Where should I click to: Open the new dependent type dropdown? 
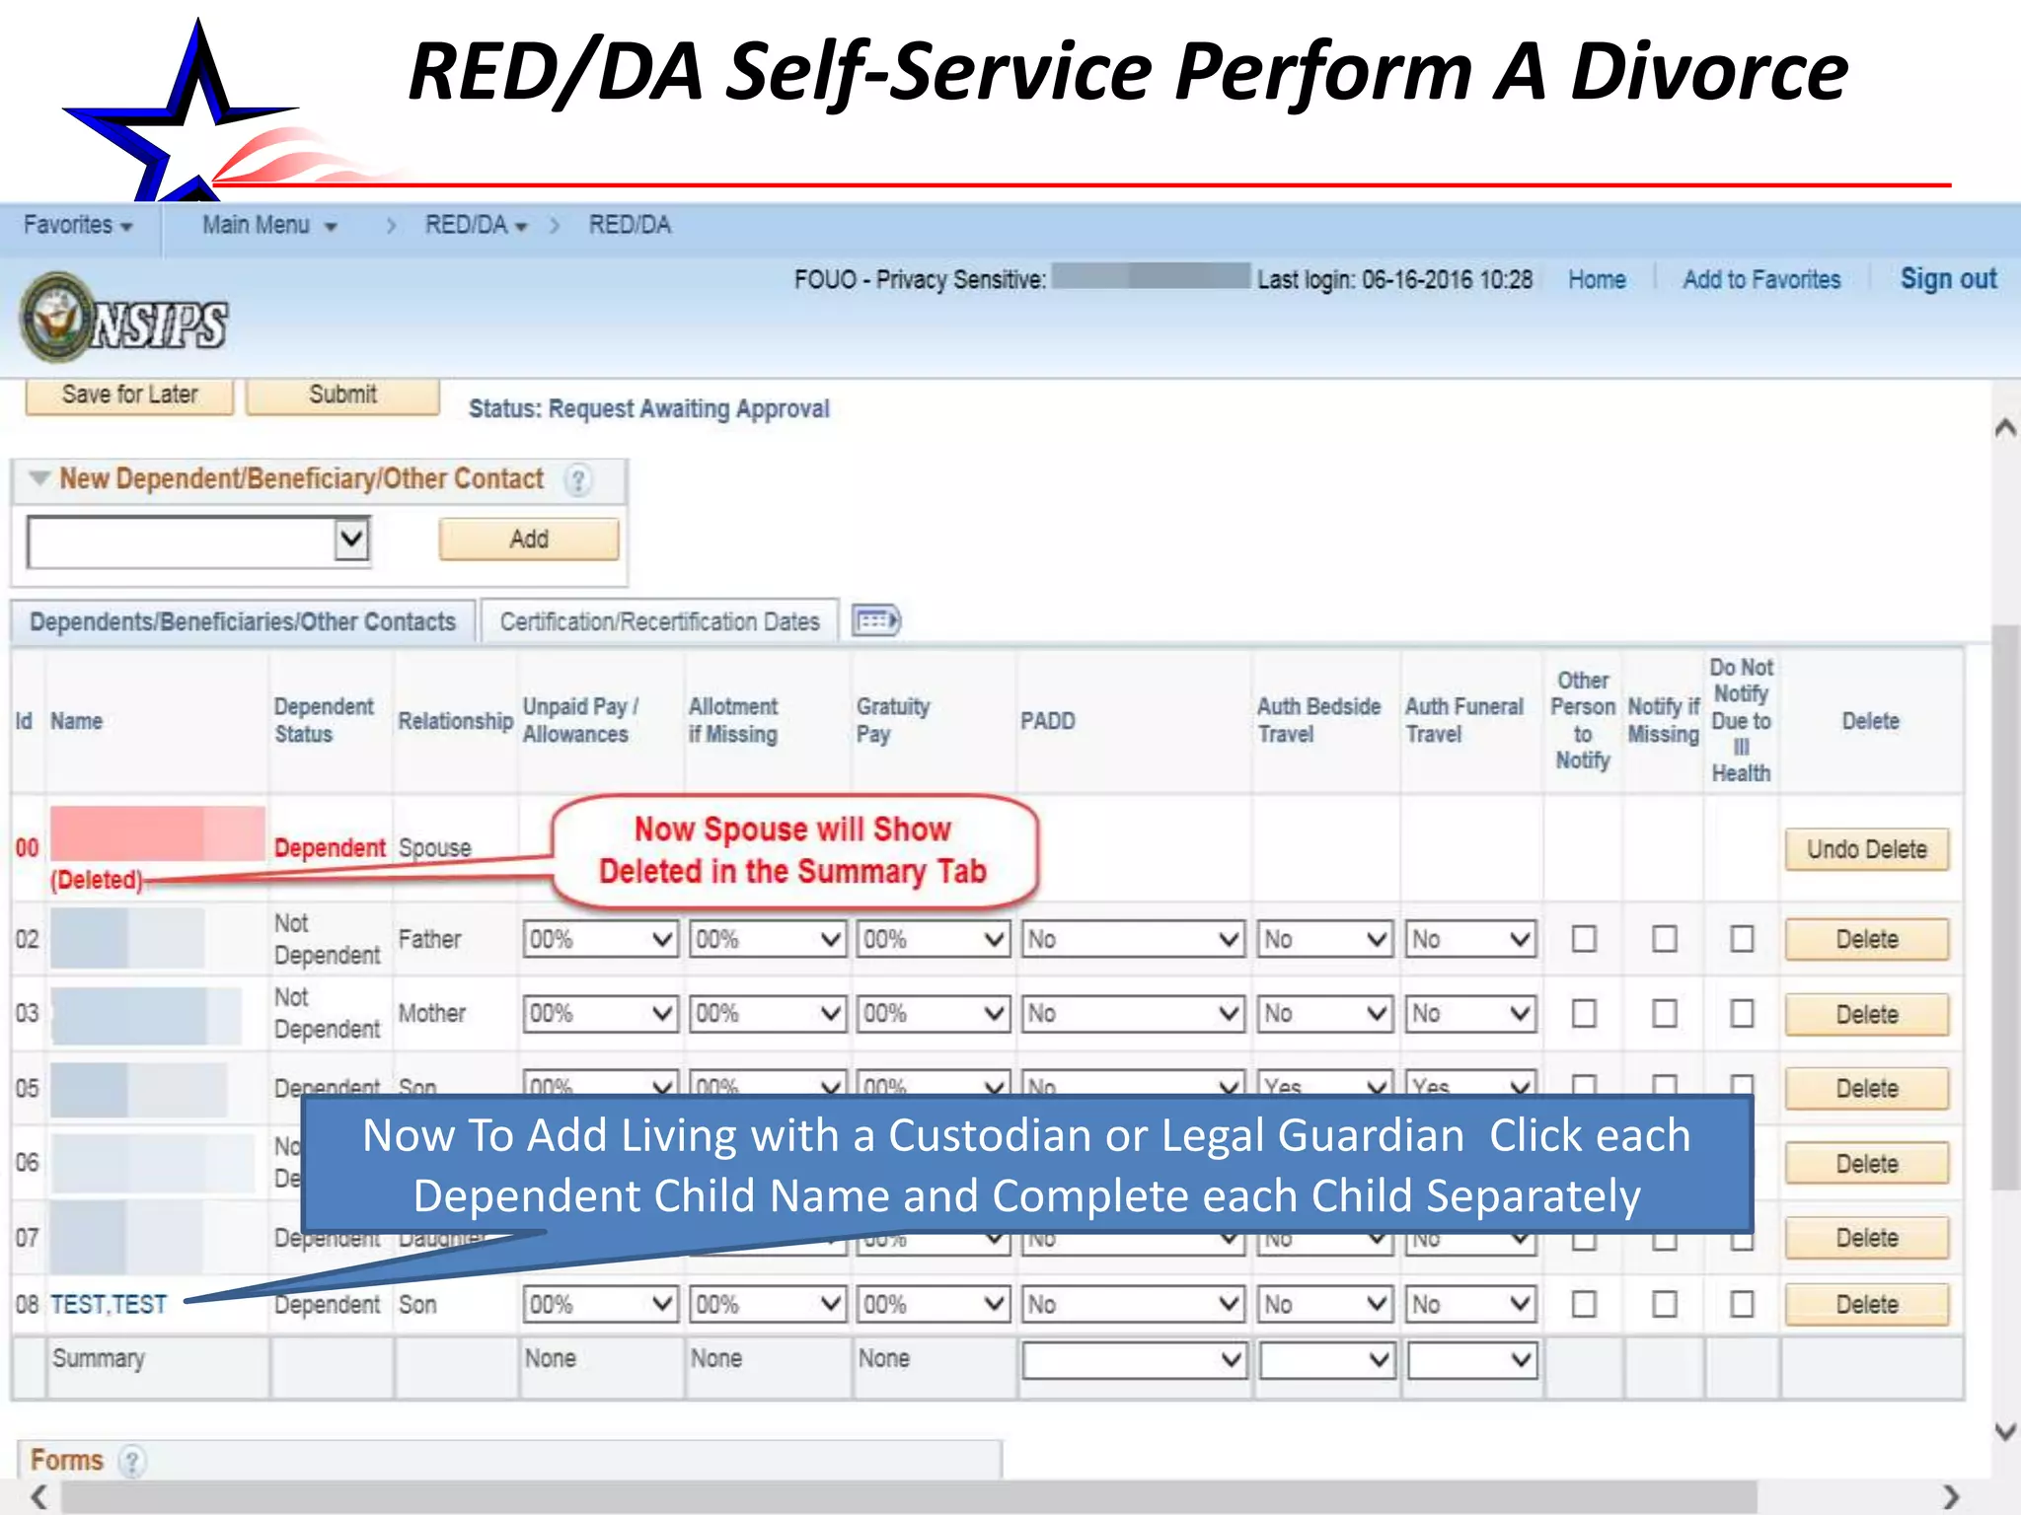tap(351, 541)
